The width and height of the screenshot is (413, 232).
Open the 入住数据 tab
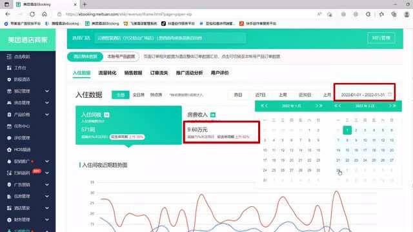82,73
